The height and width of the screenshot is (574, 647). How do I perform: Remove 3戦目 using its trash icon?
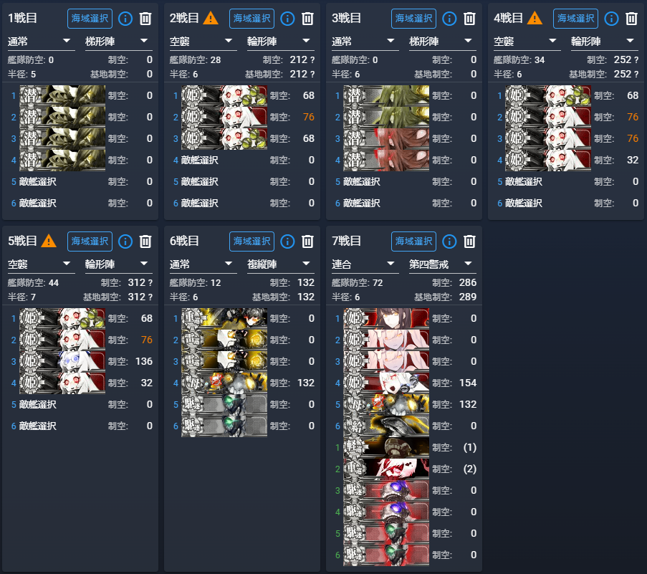(469, 19)
